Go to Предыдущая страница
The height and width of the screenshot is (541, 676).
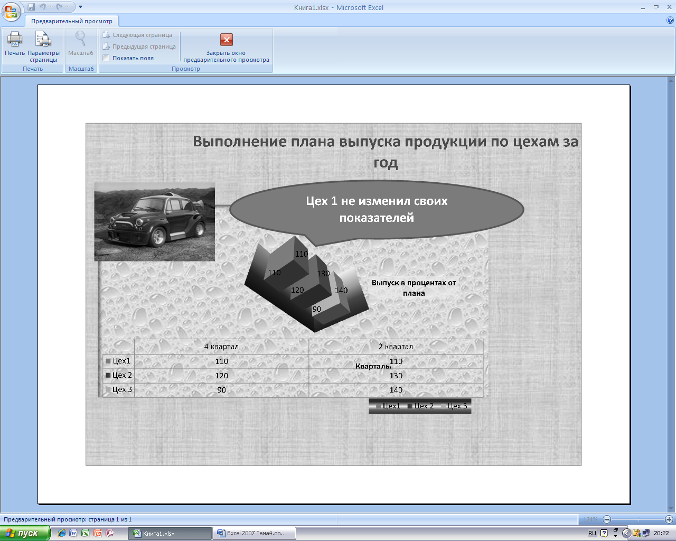(x=139, y=46)
